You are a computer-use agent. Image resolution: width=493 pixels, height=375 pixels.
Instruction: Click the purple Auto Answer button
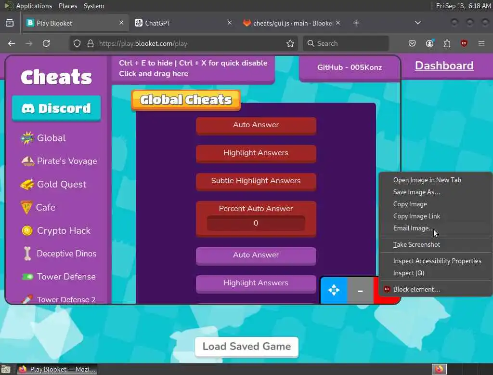[x=256, y=255]
